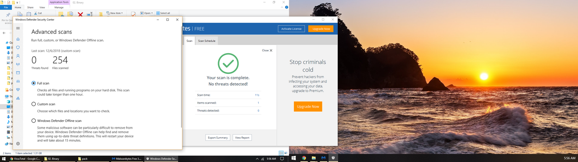The height and width of the screenshot is (162, 578).
Task: Open File Explorer on second monitor taskbar
Action: click(314, 158)
